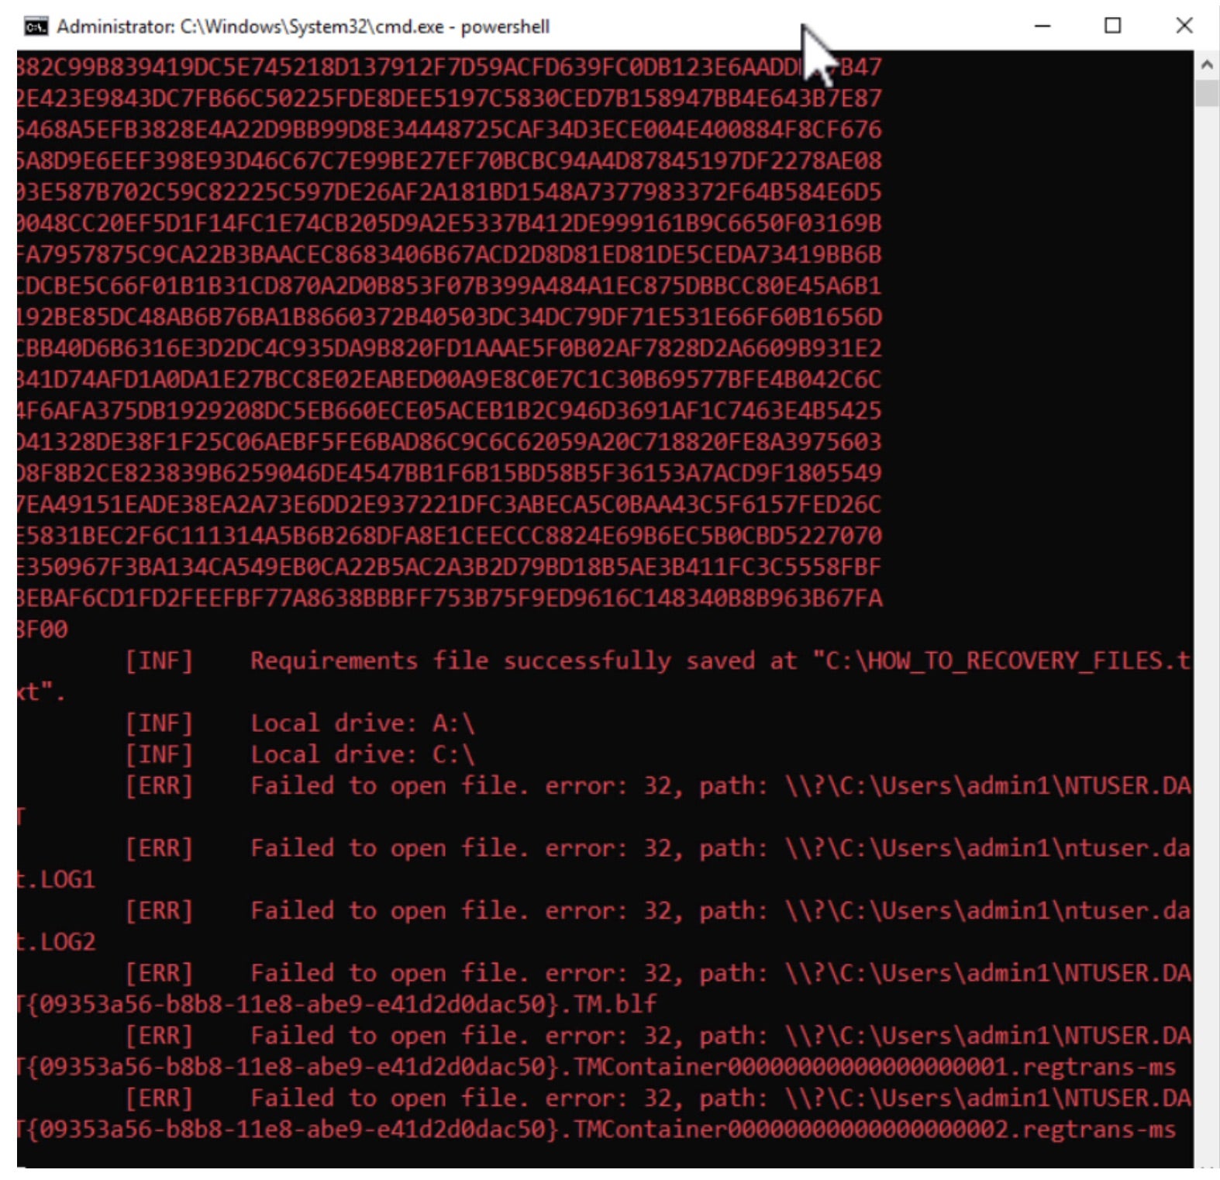Click the empty scrollbar track below thumb
Viewport: 1220px width, 1180px height.
coord(1206,620)
